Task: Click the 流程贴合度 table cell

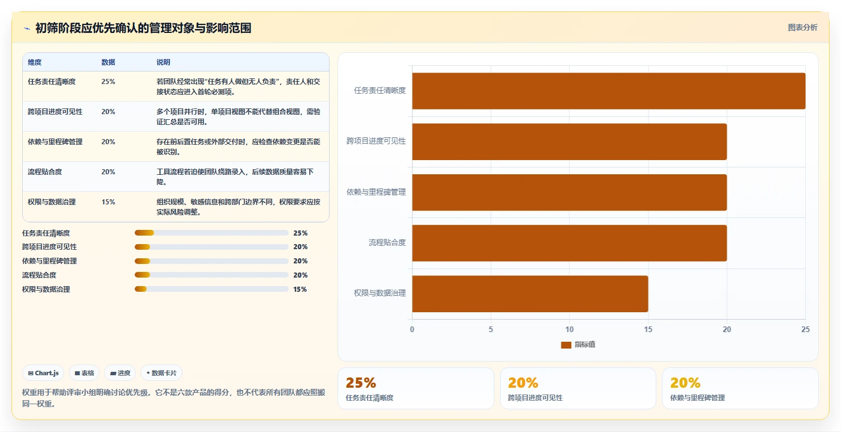Action: (x=45, y=172)
